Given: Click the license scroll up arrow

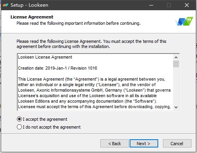Looking at the screenshot, I should 176,57.
